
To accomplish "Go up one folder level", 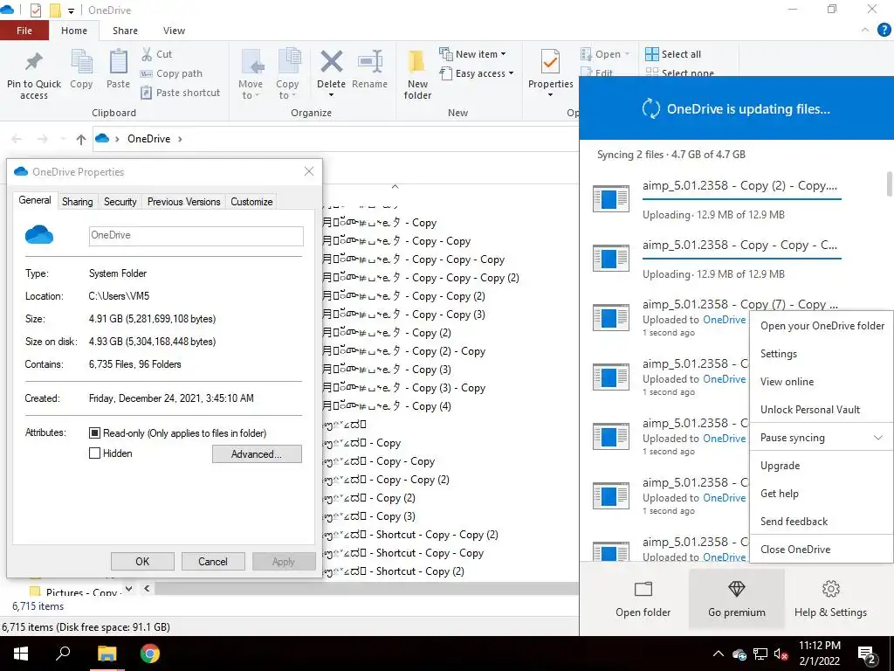I will pyautogui.click(x=81, y=139).
